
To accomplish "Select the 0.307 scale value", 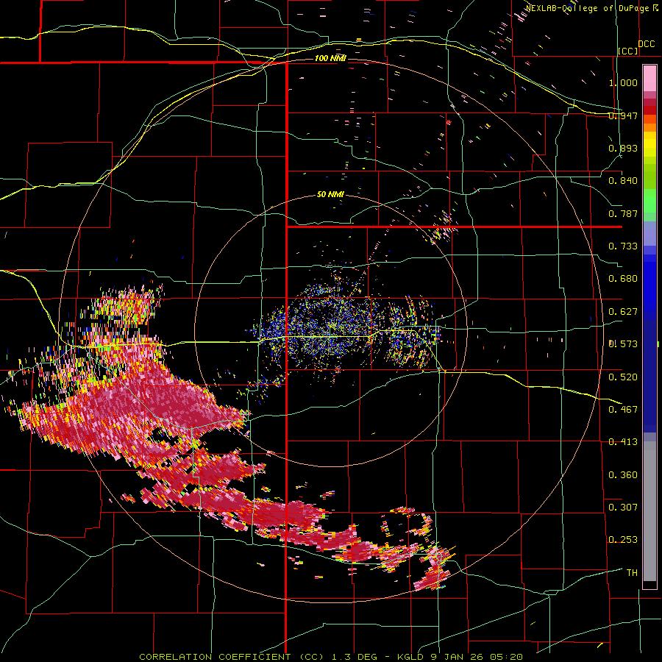I will [623, 508].
